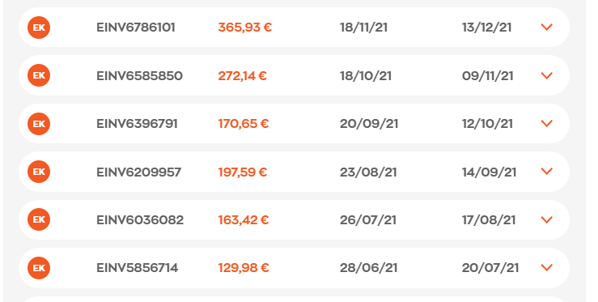Screen dimensions: 598x302
Task: Click the EK badge for invoice EINV6786101
Action: 39,28
